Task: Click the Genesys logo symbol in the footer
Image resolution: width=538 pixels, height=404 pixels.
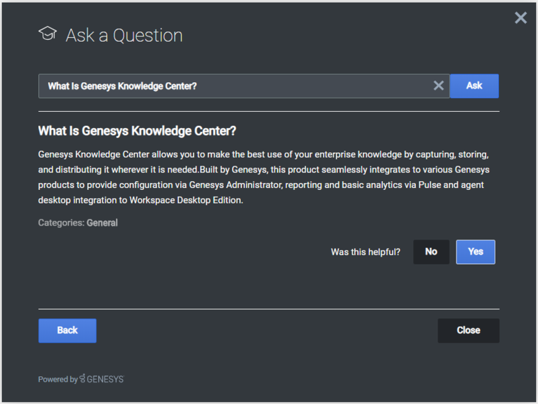Action: (x=82, y=379)
